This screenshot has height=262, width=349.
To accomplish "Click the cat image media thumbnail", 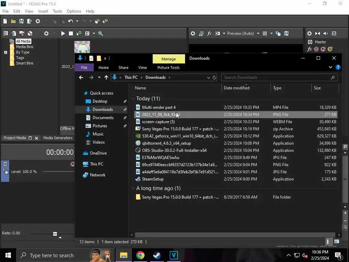I will point(82,47).
